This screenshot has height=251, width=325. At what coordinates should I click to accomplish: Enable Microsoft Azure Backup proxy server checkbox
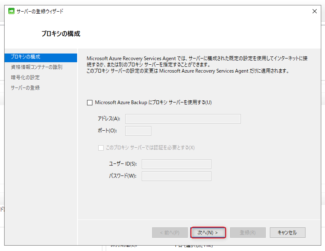click(x=90, y=103)
